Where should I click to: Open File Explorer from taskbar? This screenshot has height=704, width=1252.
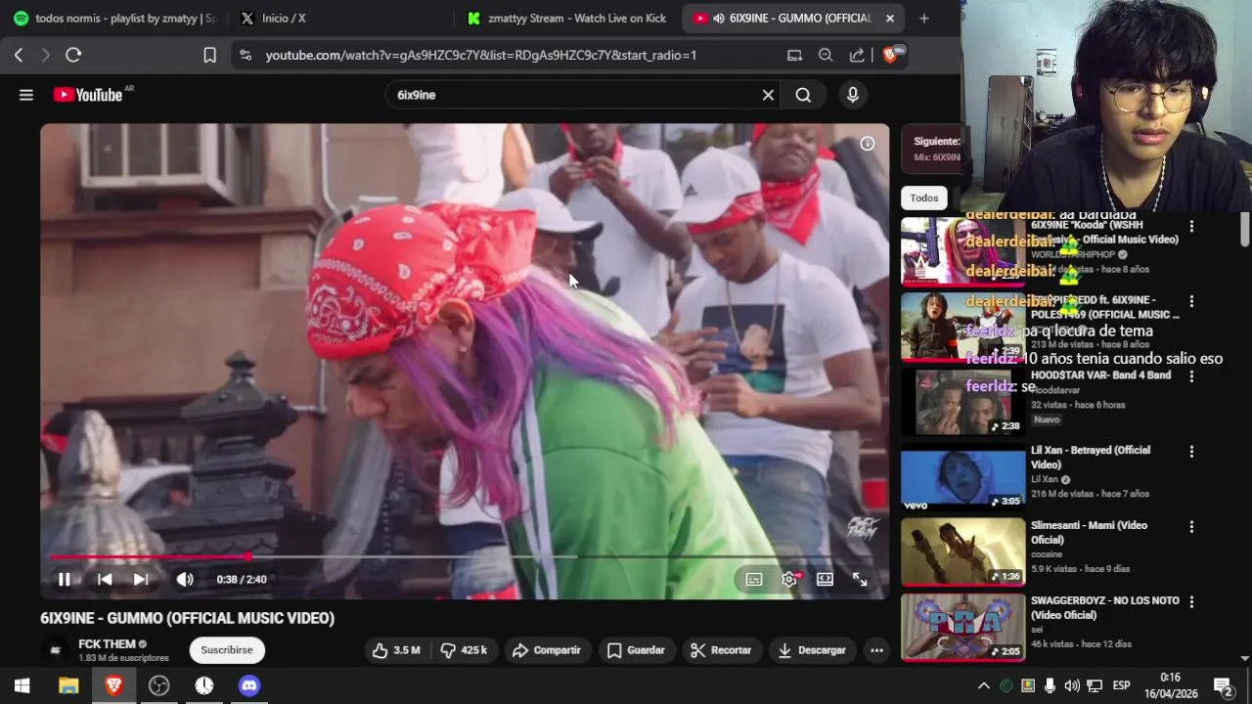point(68,685)
